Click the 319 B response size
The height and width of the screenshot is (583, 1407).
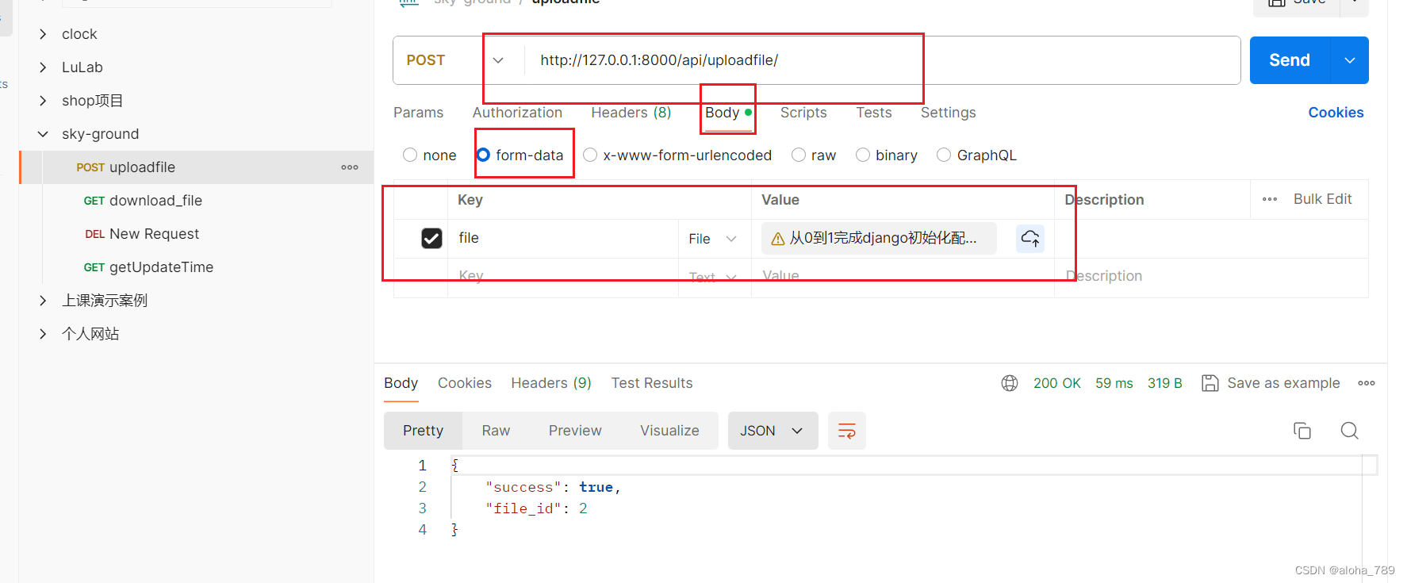tap(1164, 383)
